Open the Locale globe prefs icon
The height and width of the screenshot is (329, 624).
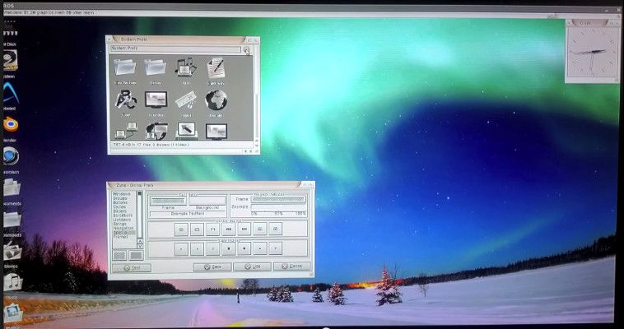[217, 100]
